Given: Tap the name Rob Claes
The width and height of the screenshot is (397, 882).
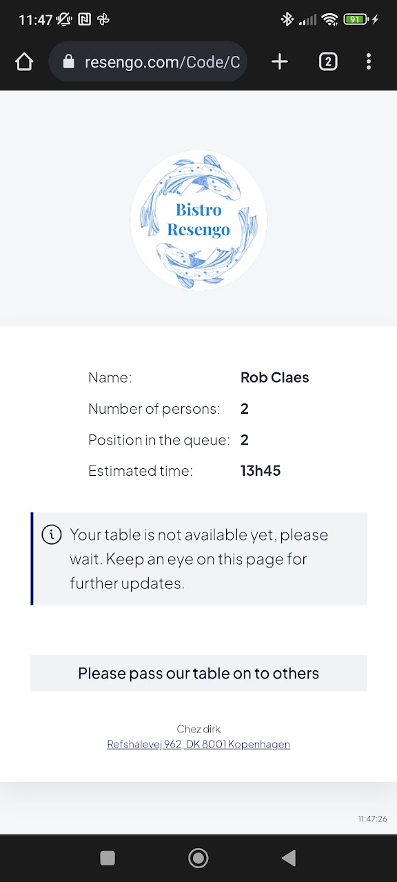Looking at the screenshot, I should [x=274, y=377].
